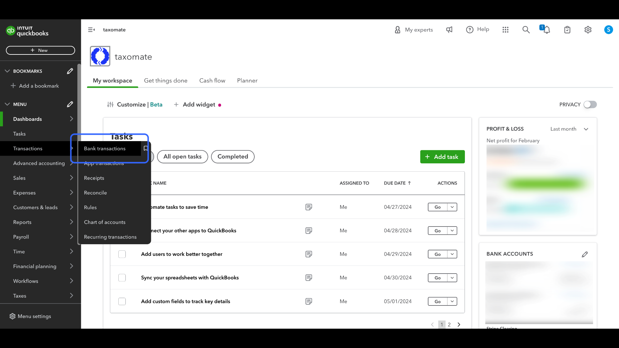
Task: Edit bookmarks with pencil icon
Action: pos(70,71)
